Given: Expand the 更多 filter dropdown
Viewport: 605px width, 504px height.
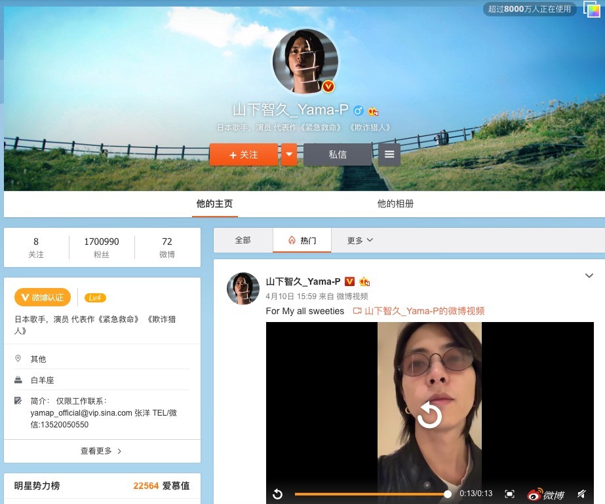Looking at the screenshot, I should [360, 240].
